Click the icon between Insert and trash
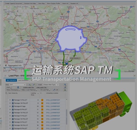This screenshot has height=130, width=137. [x=14, y=87]
